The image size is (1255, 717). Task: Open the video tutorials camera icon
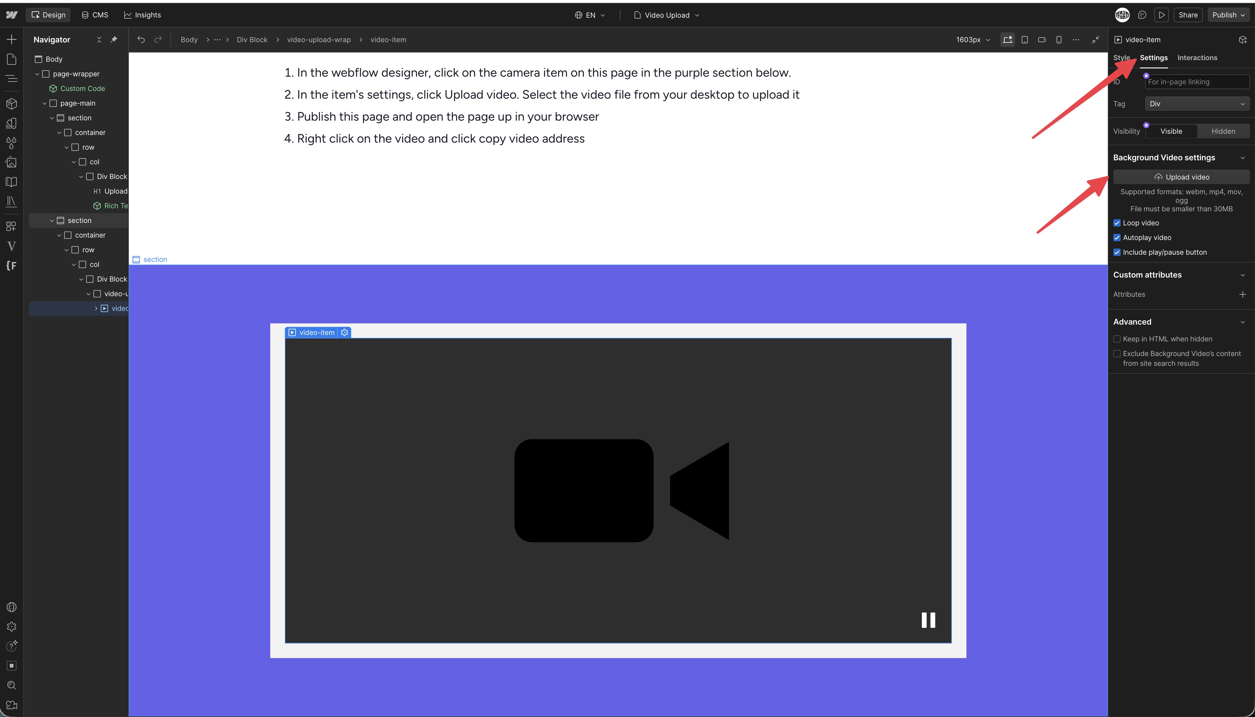[11, 705]
